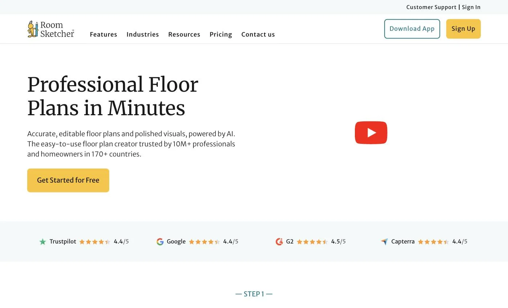
Task: Open the Customer Support link
Action: (431, 7)
